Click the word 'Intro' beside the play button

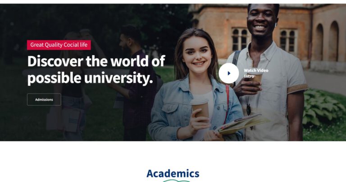(249, 76)
